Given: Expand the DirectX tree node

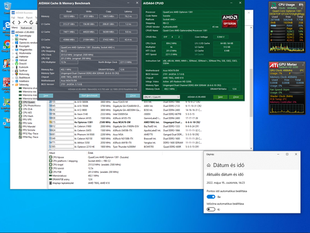Looking at the screenshot, I should click(13, 63).
